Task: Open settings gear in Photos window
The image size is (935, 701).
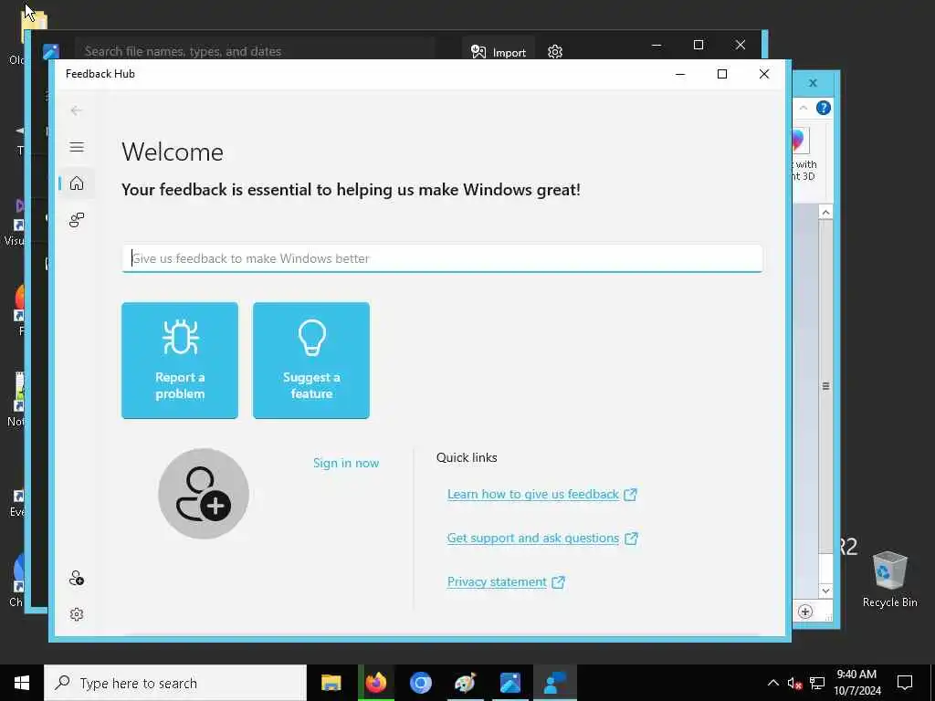Action: coord(555,52)
